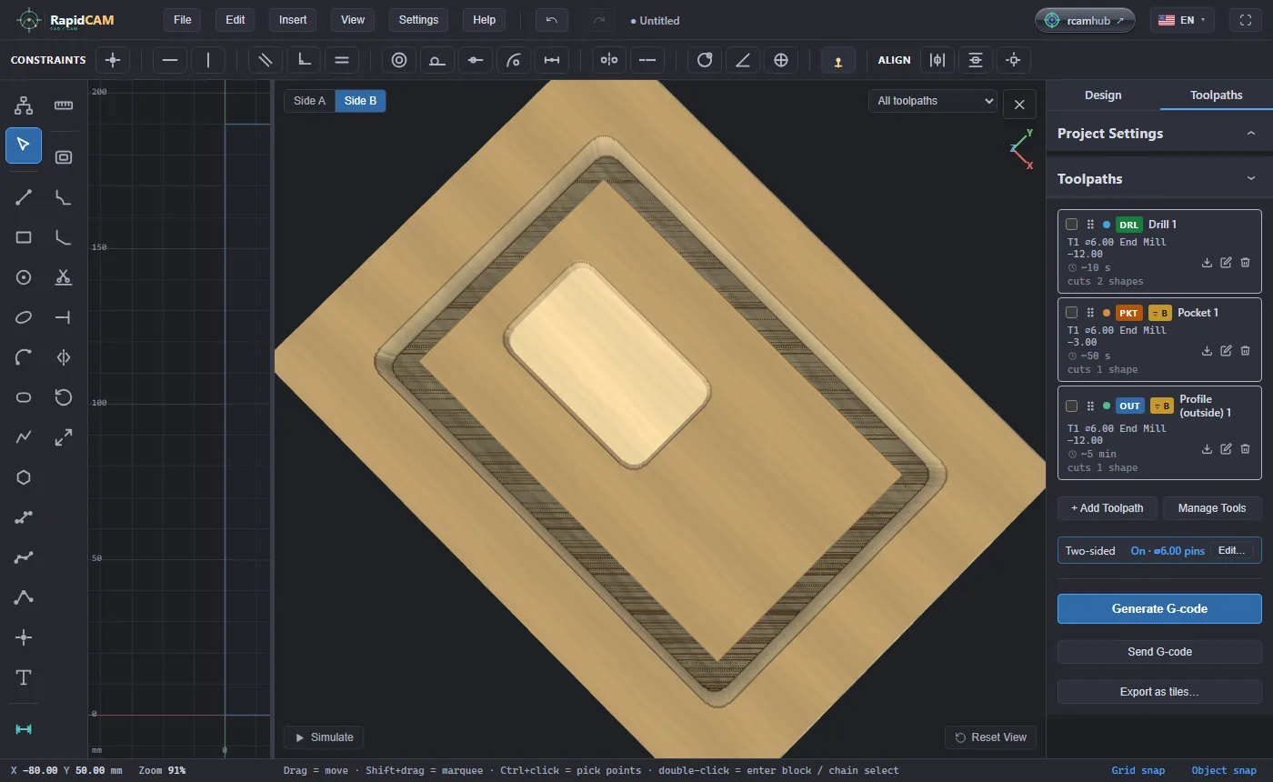
Task: Edit the Profile (outside) 1 toolpath
Action: tap(1226, 448)
